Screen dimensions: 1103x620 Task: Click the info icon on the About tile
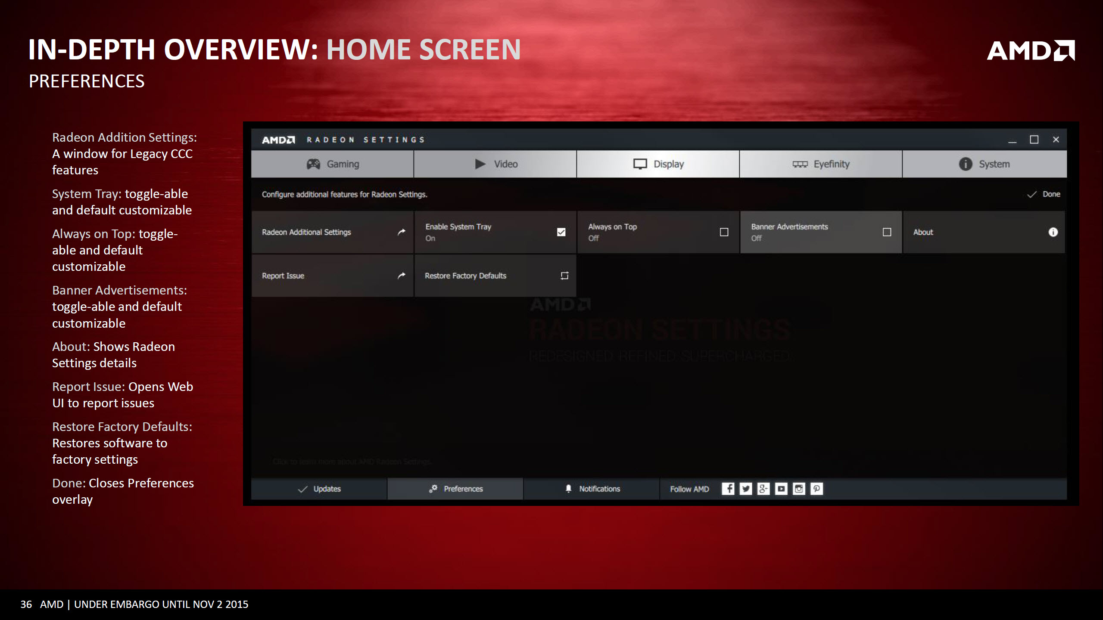1053,232
